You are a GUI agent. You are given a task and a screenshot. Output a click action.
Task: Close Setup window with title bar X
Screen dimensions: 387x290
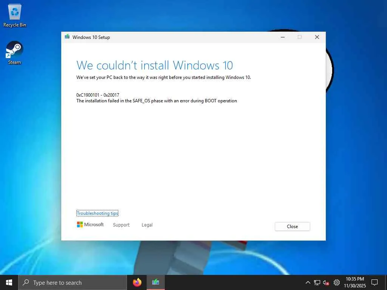317,37
